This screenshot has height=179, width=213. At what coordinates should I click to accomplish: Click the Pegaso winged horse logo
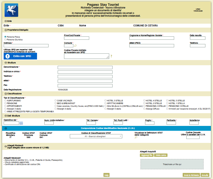click(x=11, y=10)
